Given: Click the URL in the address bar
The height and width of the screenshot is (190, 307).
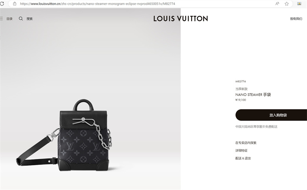Looking at the screenshot, I should coord(98,4).
